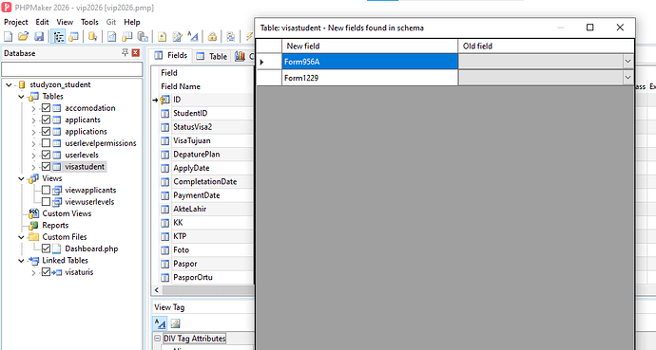
Task: Collapse the Custom Files node
Action: tap(21, 237)
